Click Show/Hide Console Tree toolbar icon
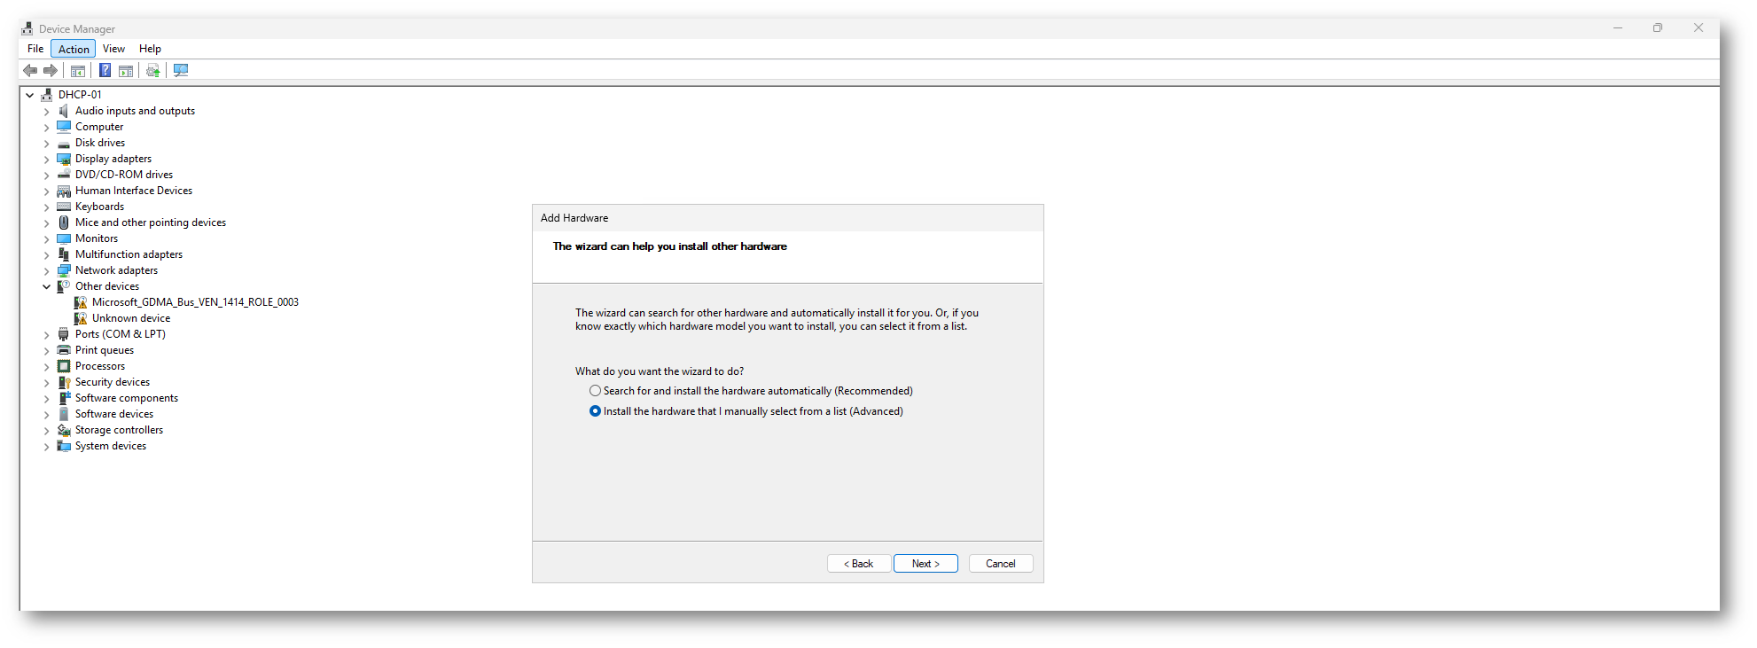Image resolution: width=1757 pixels, height=648 pixels. tap(78, 71)
